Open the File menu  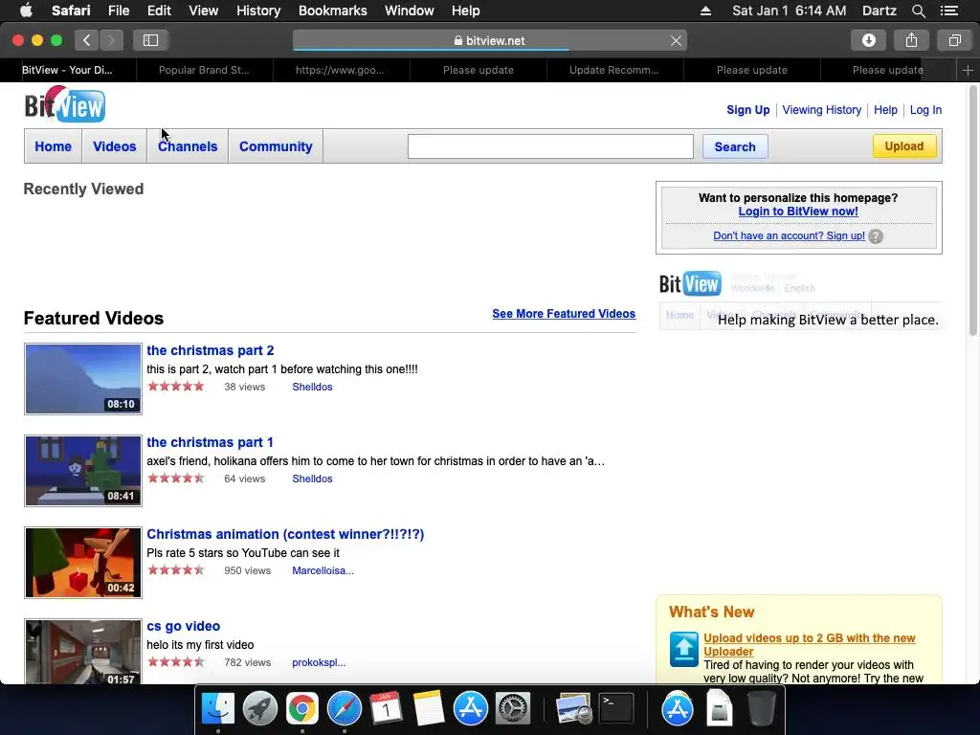(x=118, y=11)
